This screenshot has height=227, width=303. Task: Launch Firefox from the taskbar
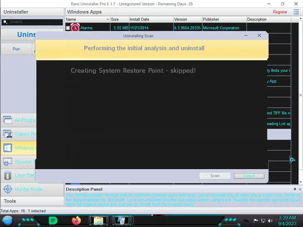76,220
